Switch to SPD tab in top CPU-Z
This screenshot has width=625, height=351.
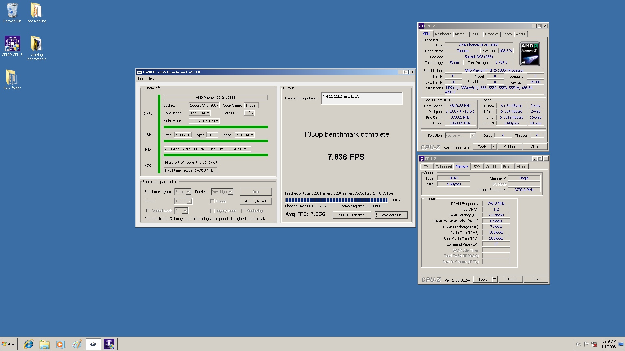[x=476, y=34]
